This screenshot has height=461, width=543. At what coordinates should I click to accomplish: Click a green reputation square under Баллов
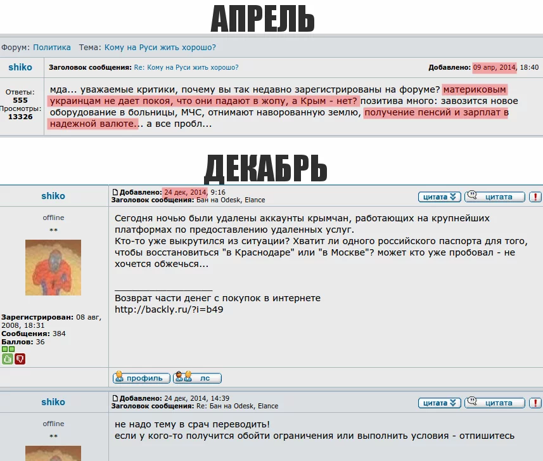[5, 349]
